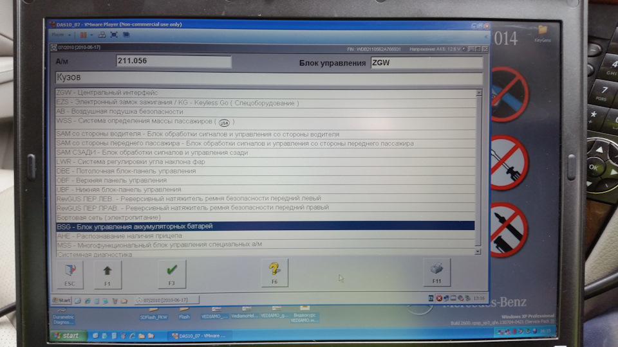Image resolution: width=618 pixels, height=347 pixels.
Task: Click EN language indicator in guest tray
Action: (431, 298)
